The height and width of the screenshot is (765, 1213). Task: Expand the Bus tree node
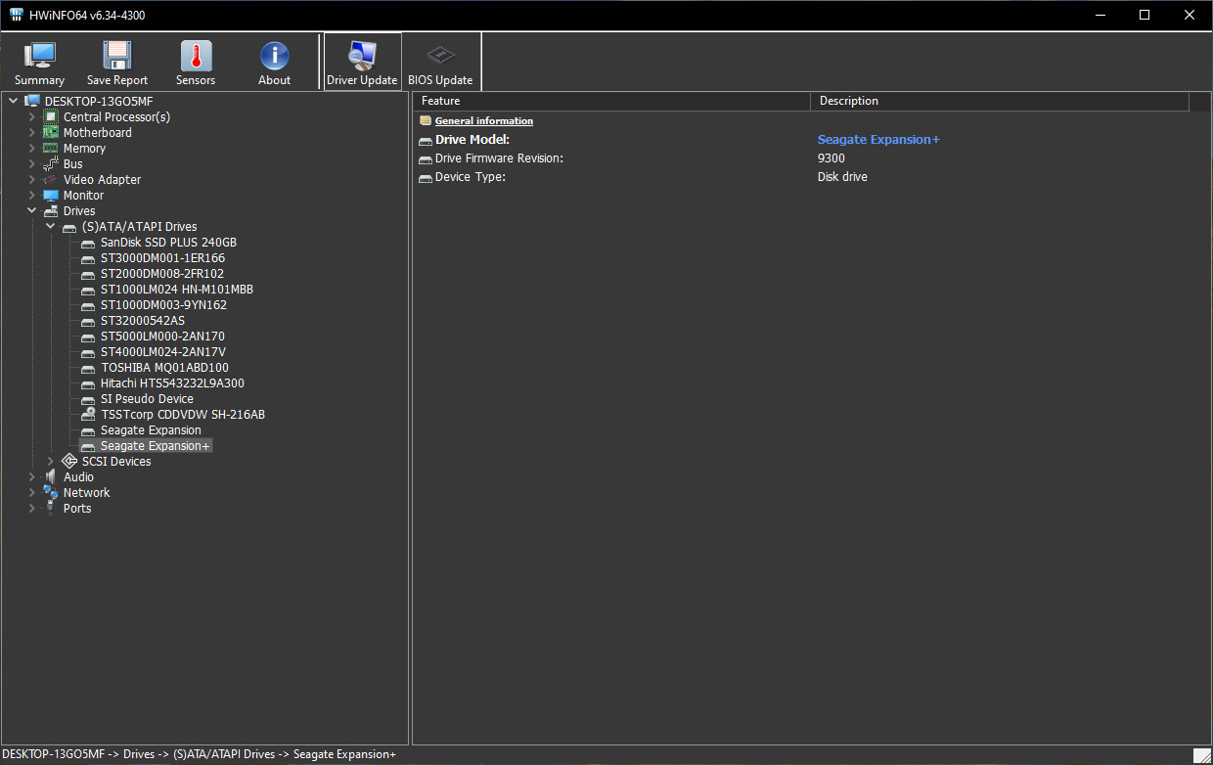click(31, 164)
